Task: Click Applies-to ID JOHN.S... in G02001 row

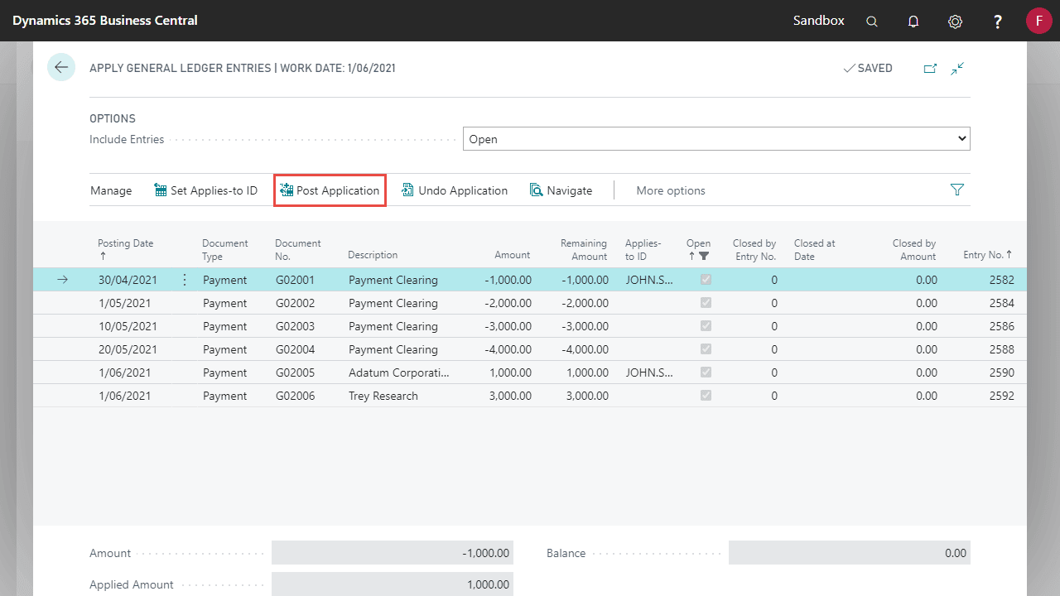Action: click(x=649, y=280)
